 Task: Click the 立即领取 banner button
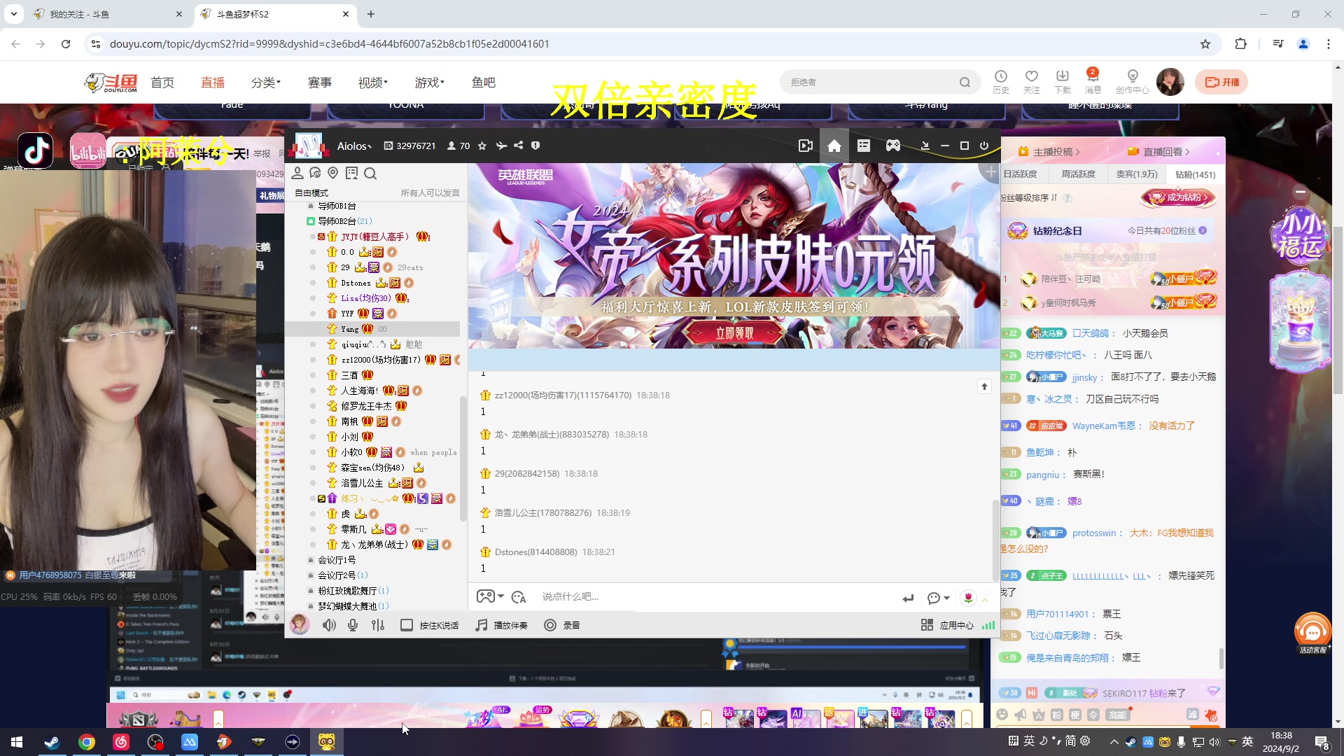(x=734, y=333)
